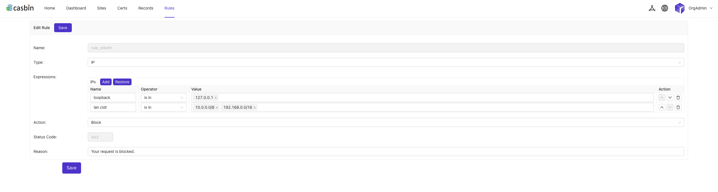This screenshot has width=718, height=192.
Task: Remove the 192.168.0.0/16 tag
Action: click(x=255, y=108)
